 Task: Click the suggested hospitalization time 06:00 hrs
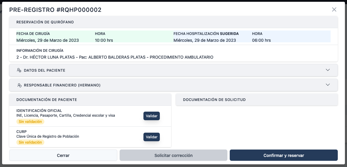pos(261,40)
